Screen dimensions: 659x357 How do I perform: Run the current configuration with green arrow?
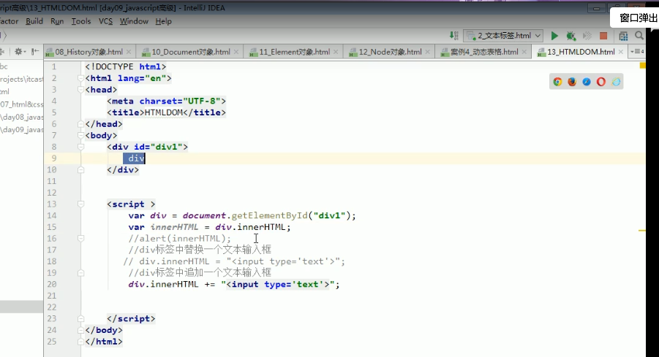[x=554, y=36]
